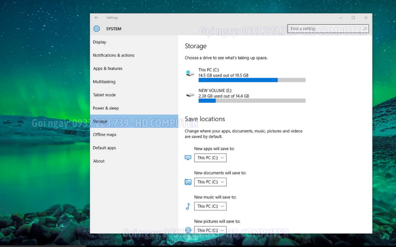The width and height of the screenshot is (396, 247).
Task: Click the NEW VOLUME (E:) usage bar
Action: click(x=251, y=100)
